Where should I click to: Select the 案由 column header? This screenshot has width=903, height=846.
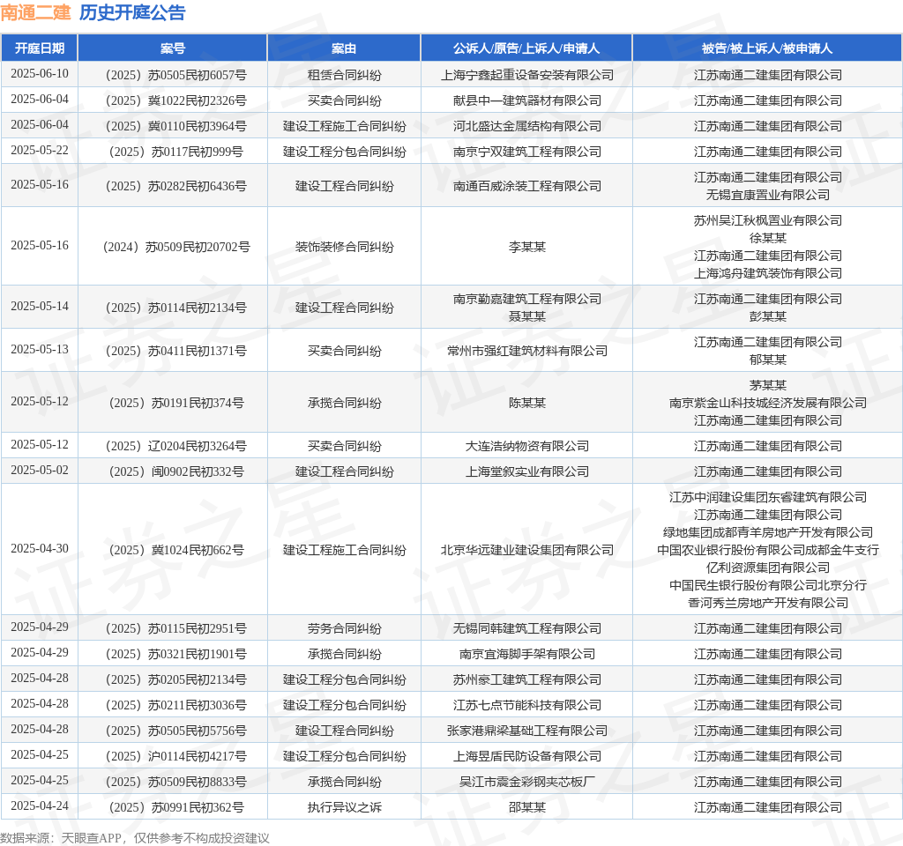pyautogui.click(x=345, y=48)
